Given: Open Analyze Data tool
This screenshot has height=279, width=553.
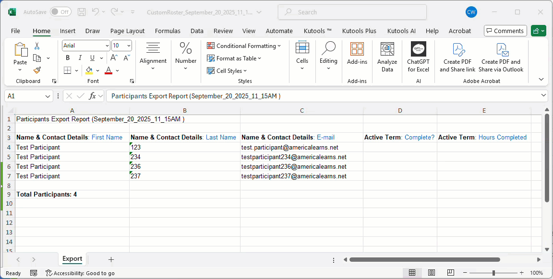Looking at the screenshot, I should (x=387, y=58).
